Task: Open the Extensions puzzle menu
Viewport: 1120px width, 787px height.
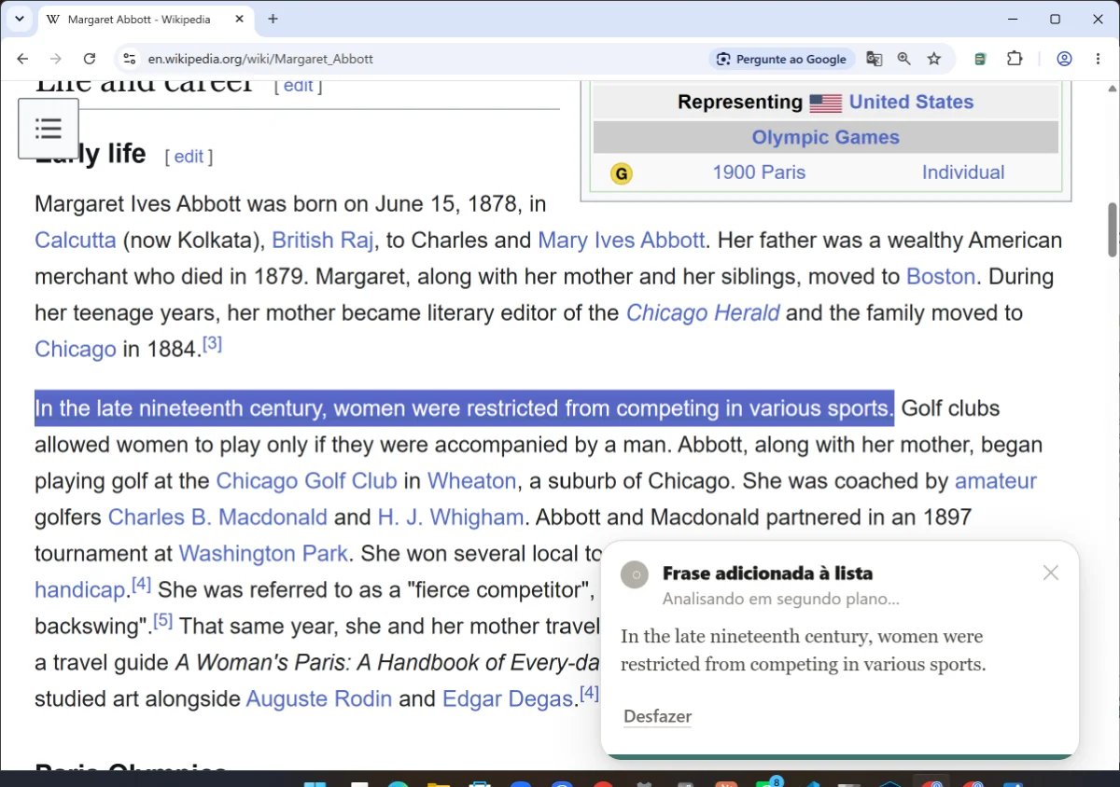Action: 1015,59
